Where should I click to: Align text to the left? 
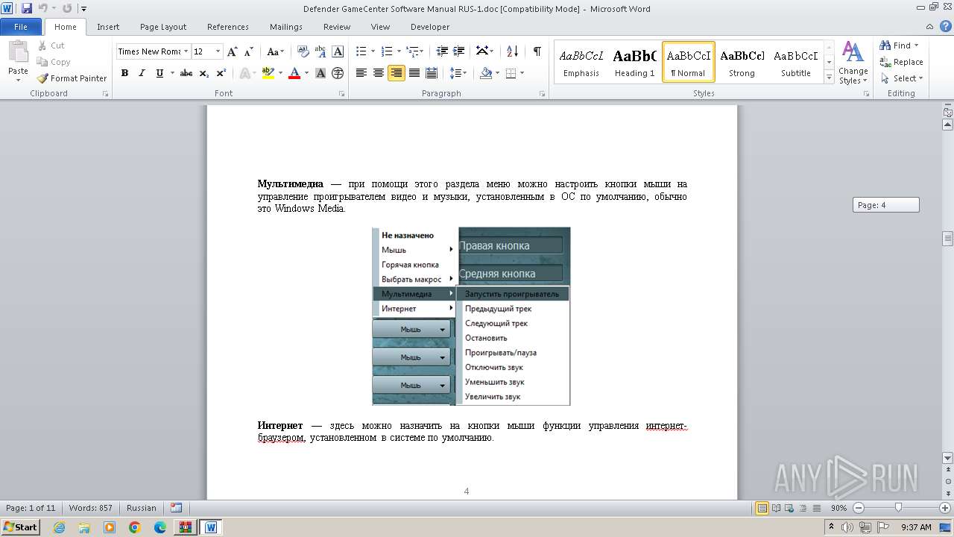coord(361,73)
